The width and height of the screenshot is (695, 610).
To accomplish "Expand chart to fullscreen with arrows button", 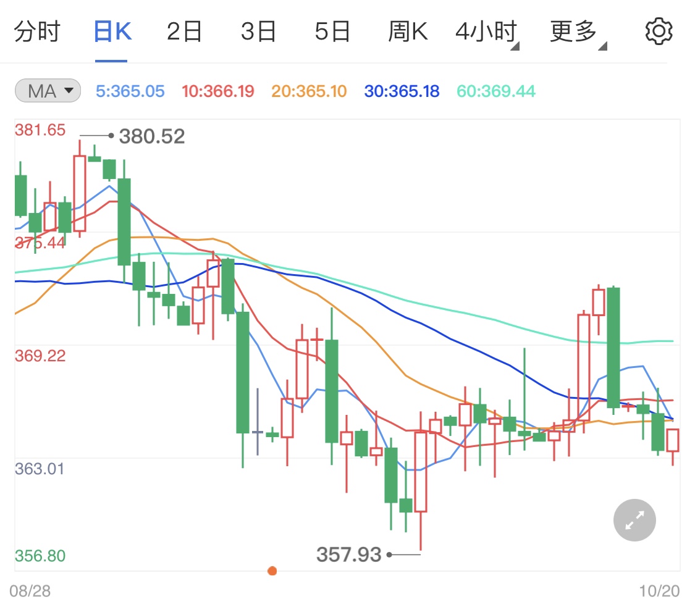I will pos(634,520).
